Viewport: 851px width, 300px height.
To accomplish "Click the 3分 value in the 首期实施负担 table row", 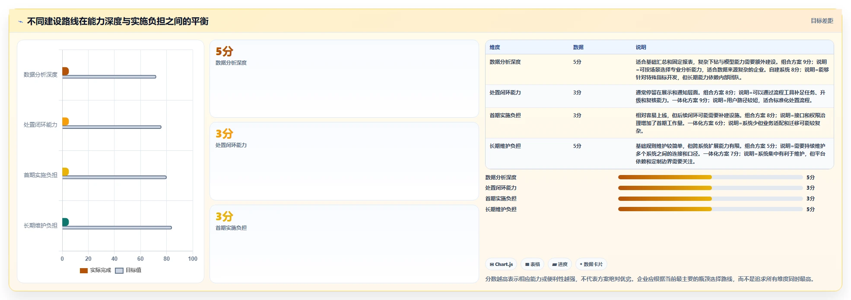I will pos(577,116).
